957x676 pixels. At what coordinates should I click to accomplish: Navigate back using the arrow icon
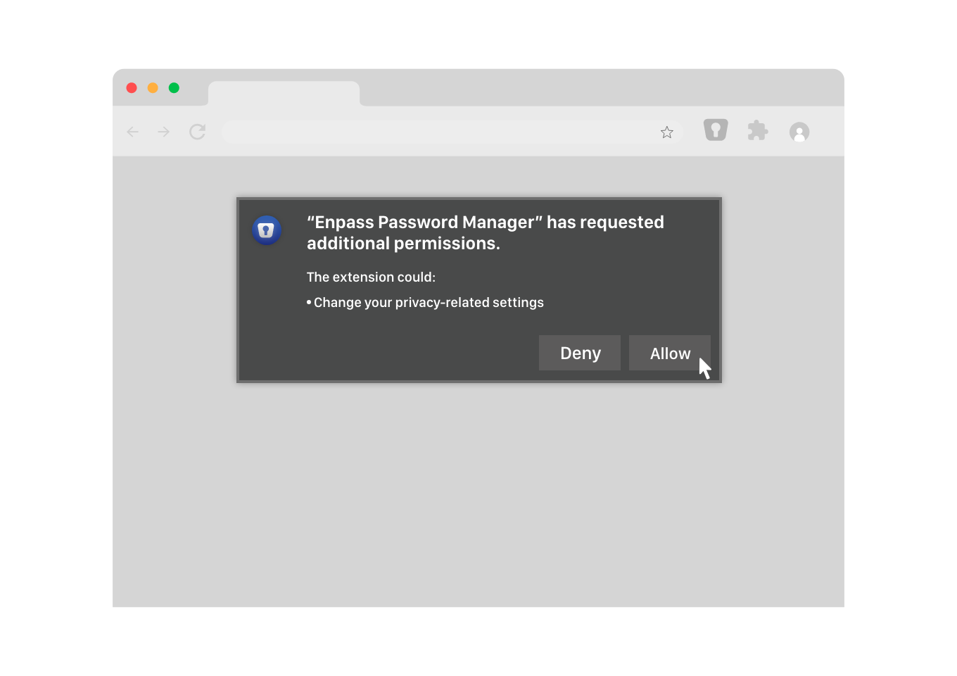click(x=132, y=132)
